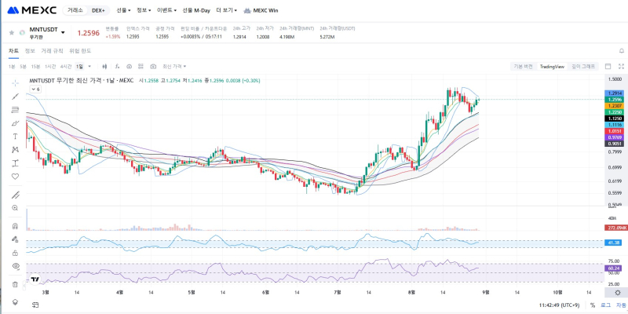Set interval to 5분

(x=23, y=67)
